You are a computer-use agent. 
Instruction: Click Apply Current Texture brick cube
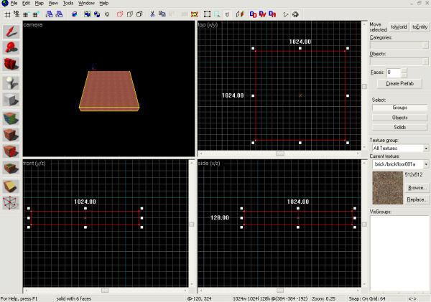[x=11, y=135]
